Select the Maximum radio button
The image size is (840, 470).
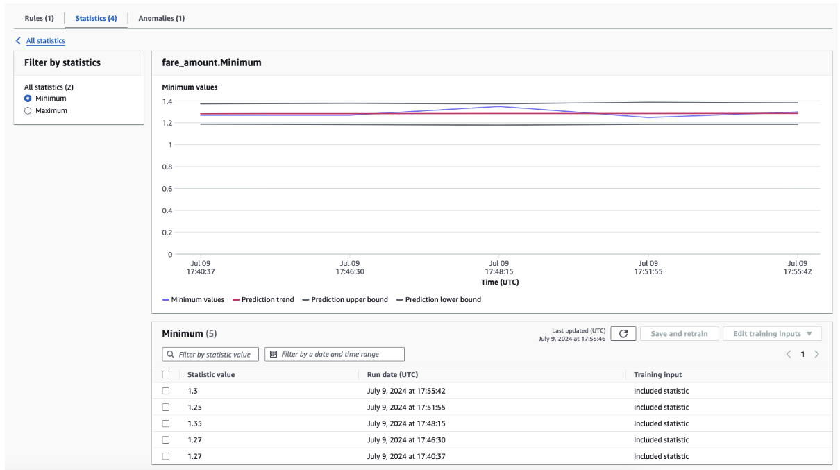point(28,110)
